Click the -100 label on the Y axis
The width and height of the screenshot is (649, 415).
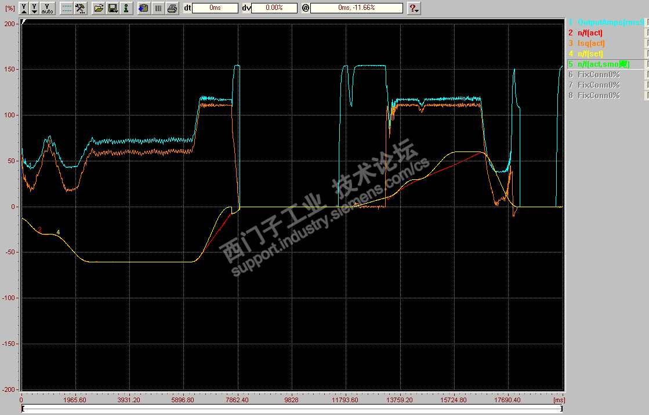[x=8, y=298]
